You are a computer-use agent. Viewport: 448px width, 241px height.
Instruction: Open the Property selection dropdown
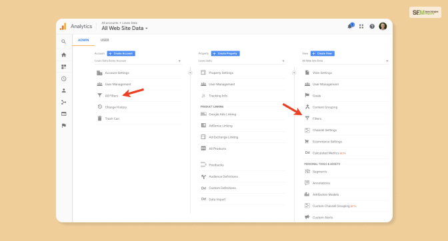click(242, 61)
